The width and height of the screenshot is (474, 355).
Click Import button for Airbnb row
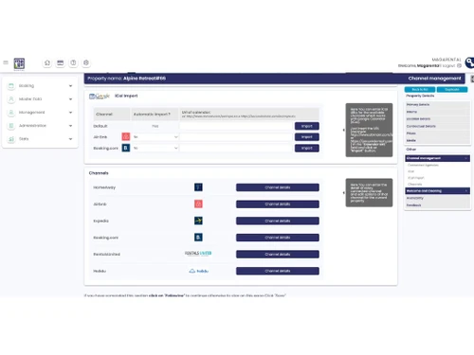(307, 137)
